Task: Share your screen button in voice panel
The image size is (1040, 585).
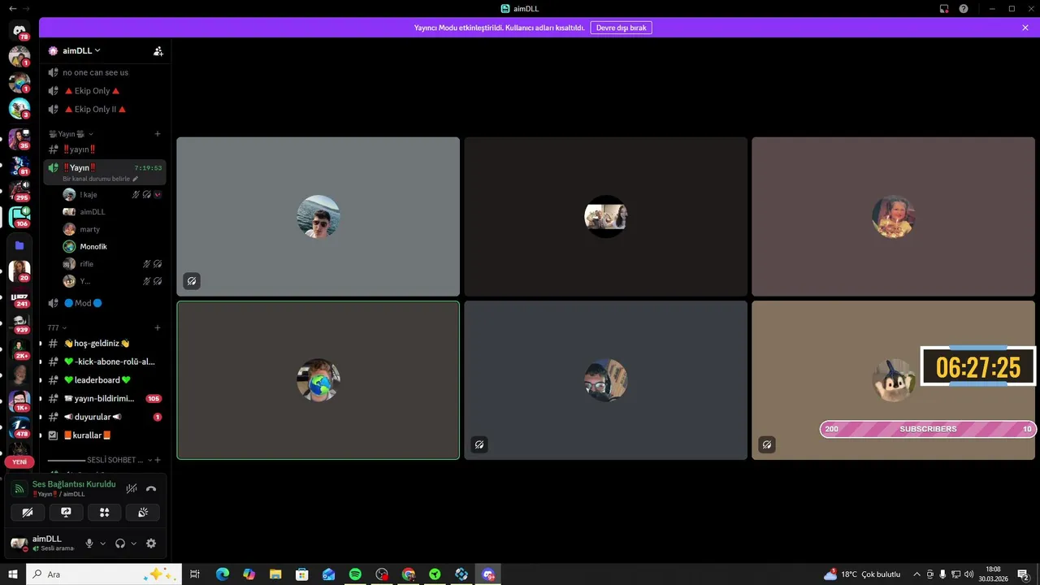Action: click(66, 513)
